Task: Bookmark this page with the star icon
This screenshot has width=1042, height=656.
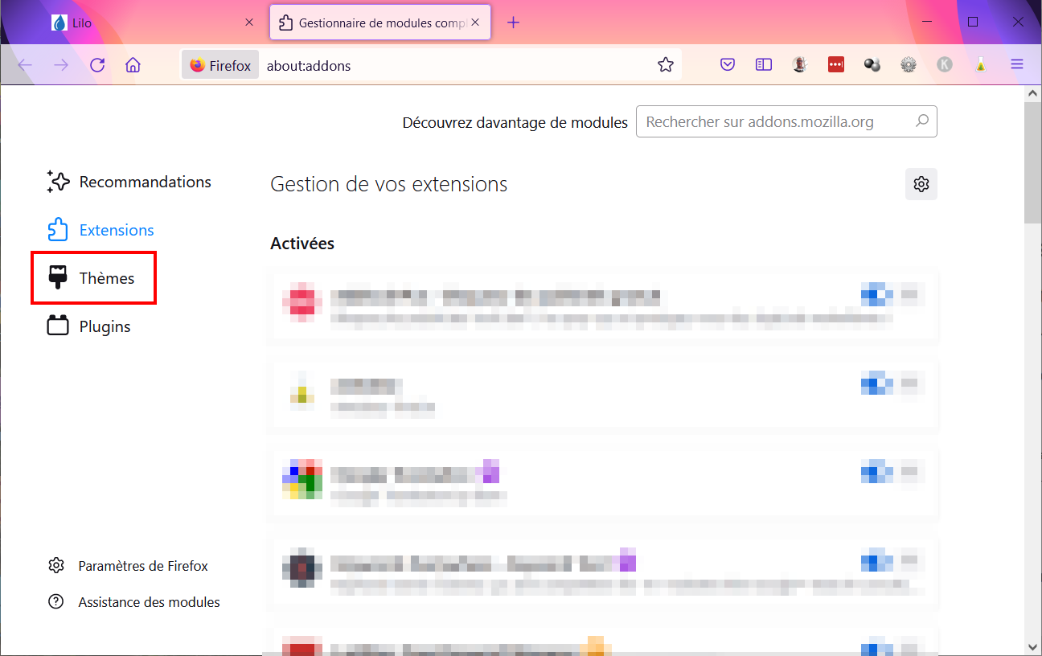Action: coord(666,65)
